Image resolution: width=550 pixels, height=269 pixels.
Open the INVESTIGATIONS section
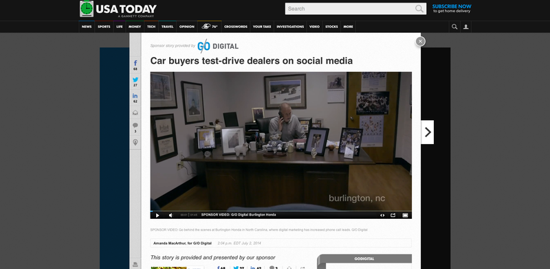pos(290,27)
